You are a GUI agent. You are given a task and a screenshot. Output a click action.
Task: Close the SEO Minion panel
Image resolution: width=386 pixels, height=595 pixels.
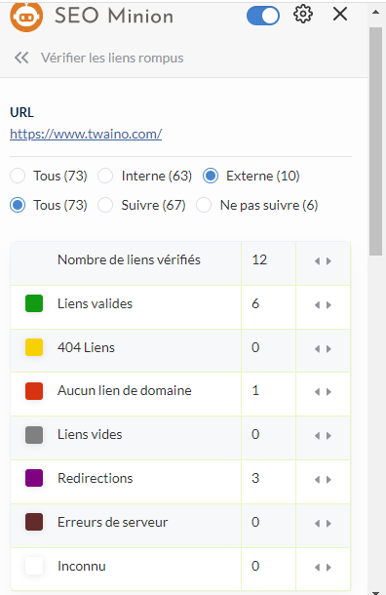[x=340, y=15]
